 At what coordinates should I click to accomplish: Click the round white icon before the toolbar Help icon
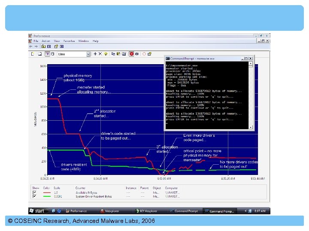[x=144, y=54]
